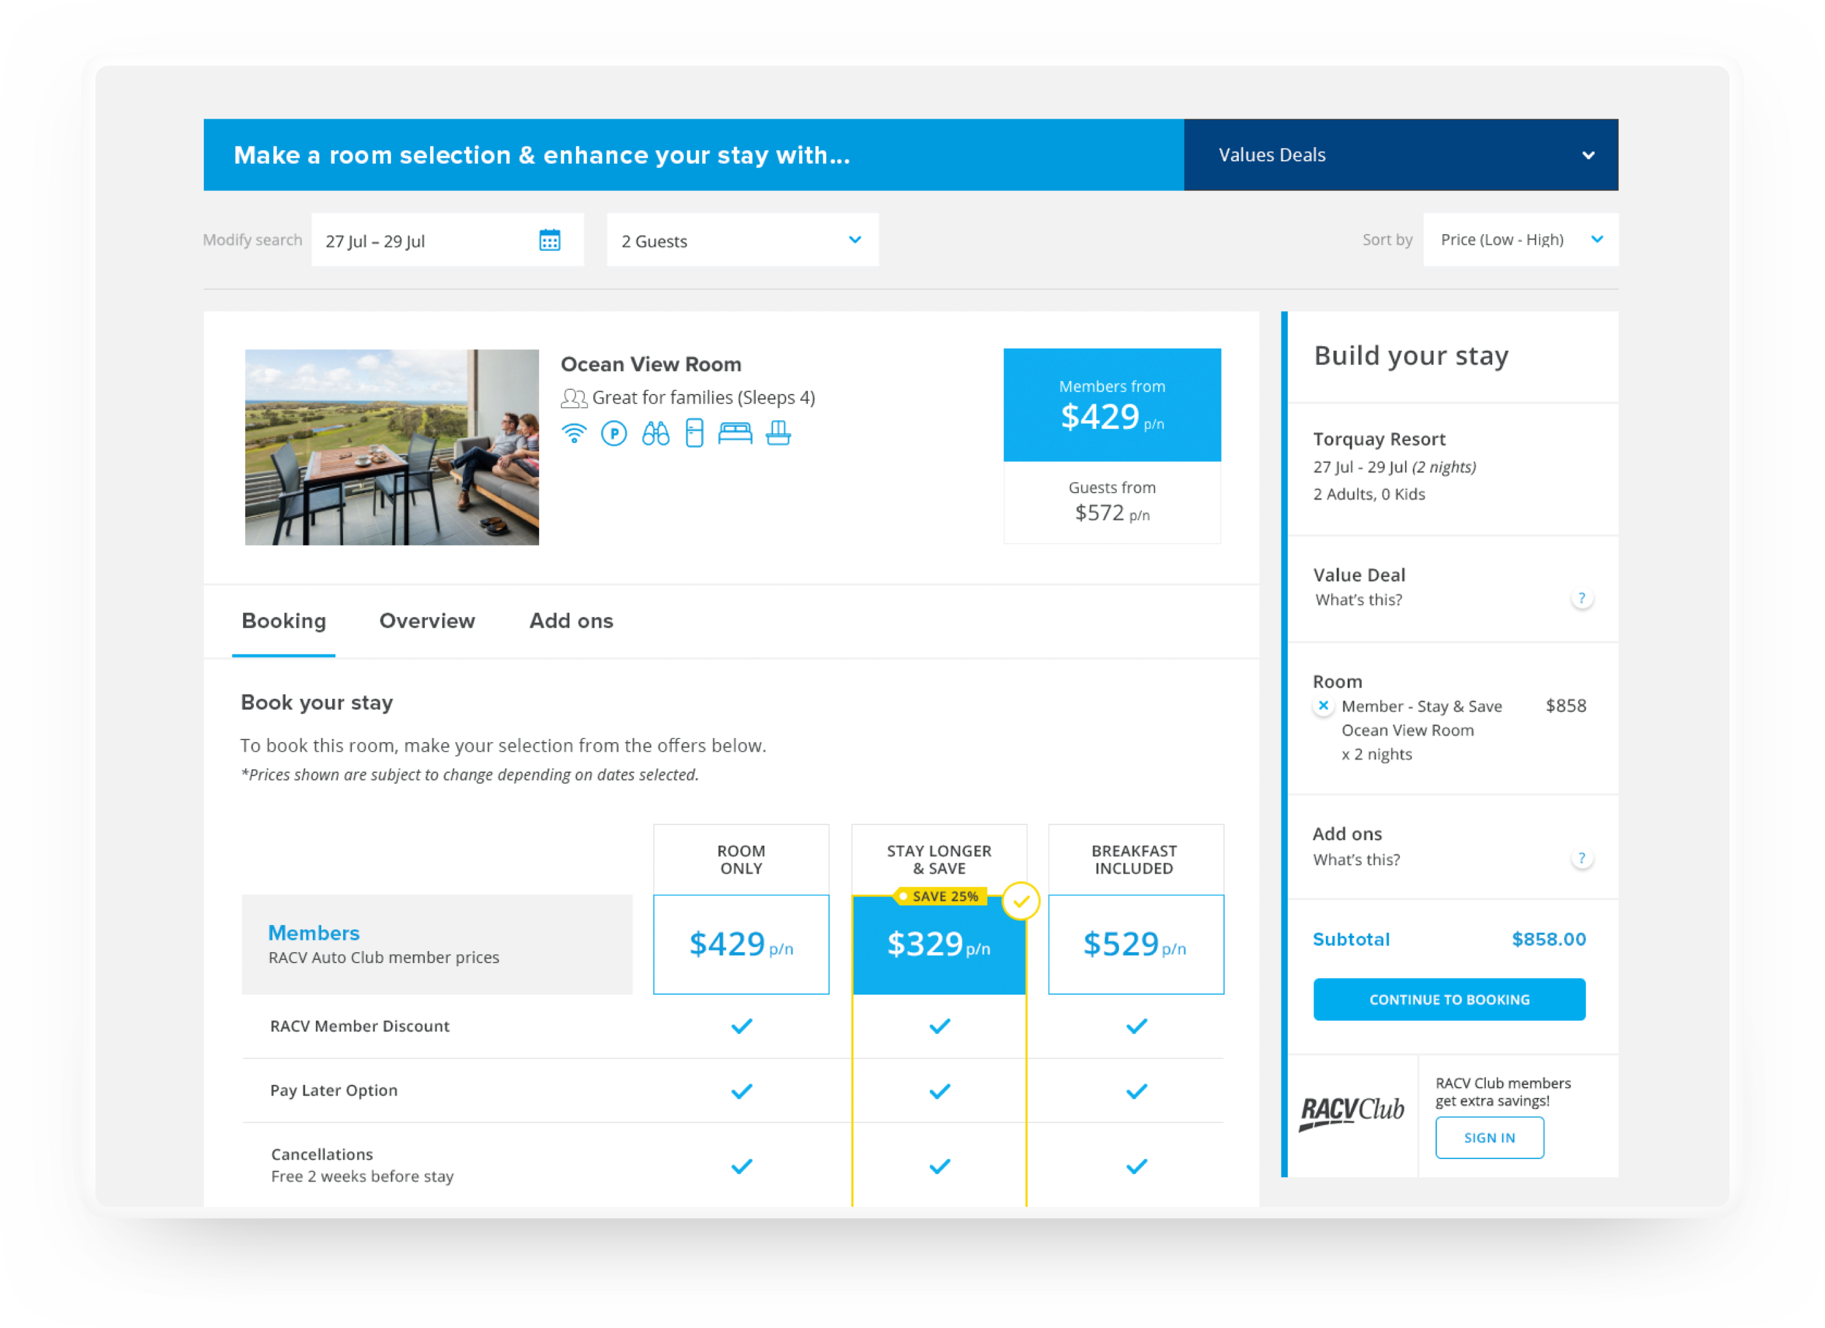
Task: Click the Build your stay heading
Action: click(x=1412, y=356)
